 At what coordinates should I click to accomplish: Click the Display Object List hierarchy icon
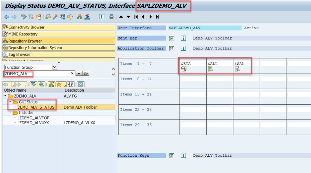pos(80,17)
